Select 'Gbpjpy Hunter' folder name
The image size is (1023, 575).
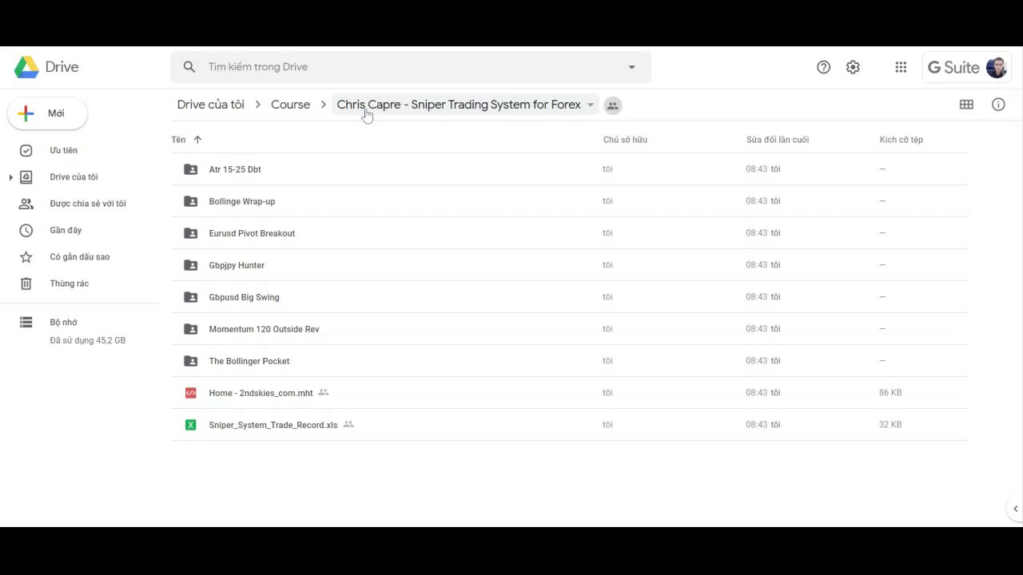(237, 265)
